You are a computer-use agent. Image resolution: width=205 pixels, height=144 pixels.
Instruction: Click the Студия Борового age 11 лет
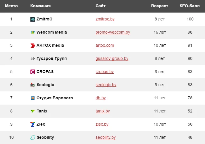160,98
